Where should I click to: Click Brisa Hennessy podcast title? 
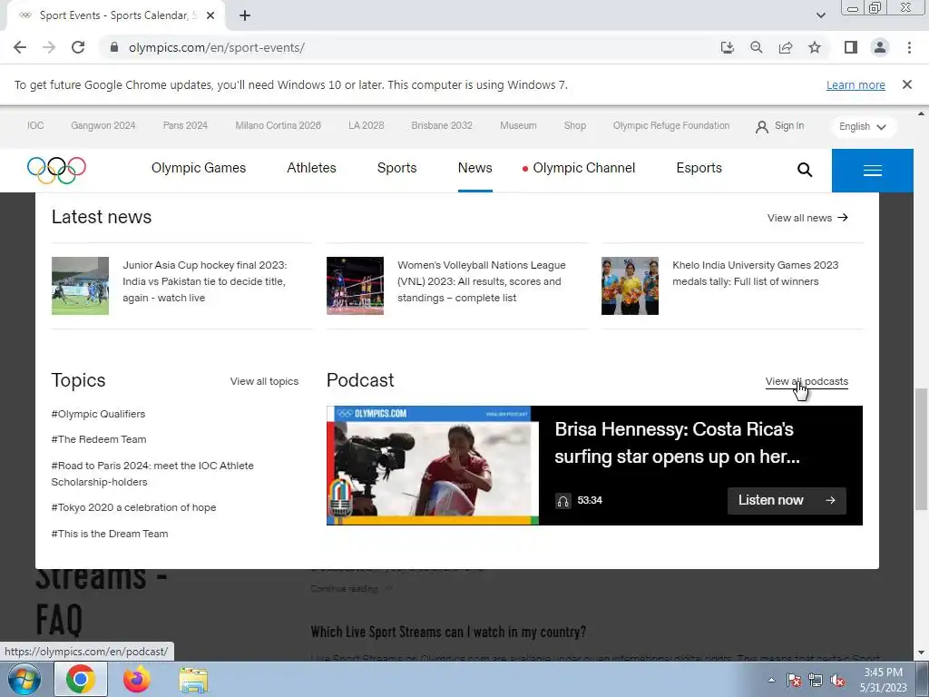pyautogui.click(x=677, y=443)
